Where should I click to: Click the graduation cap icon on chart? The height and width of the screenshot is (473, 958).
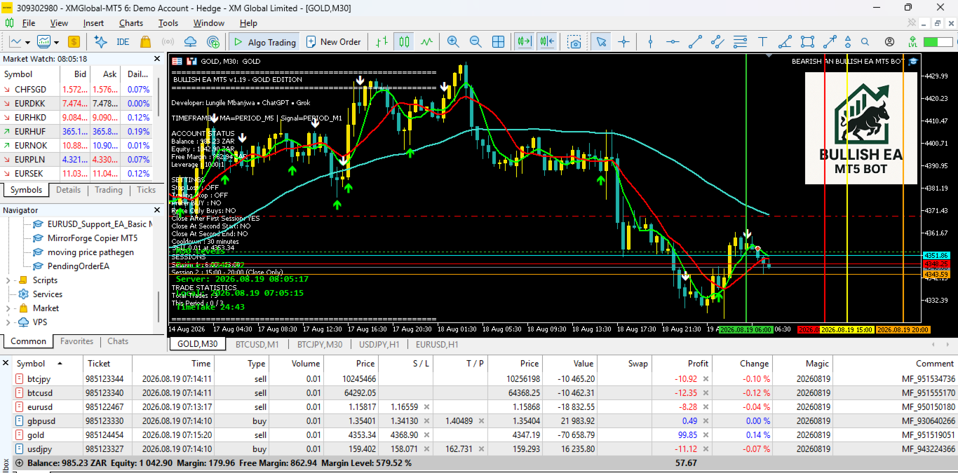click(913, 62)
